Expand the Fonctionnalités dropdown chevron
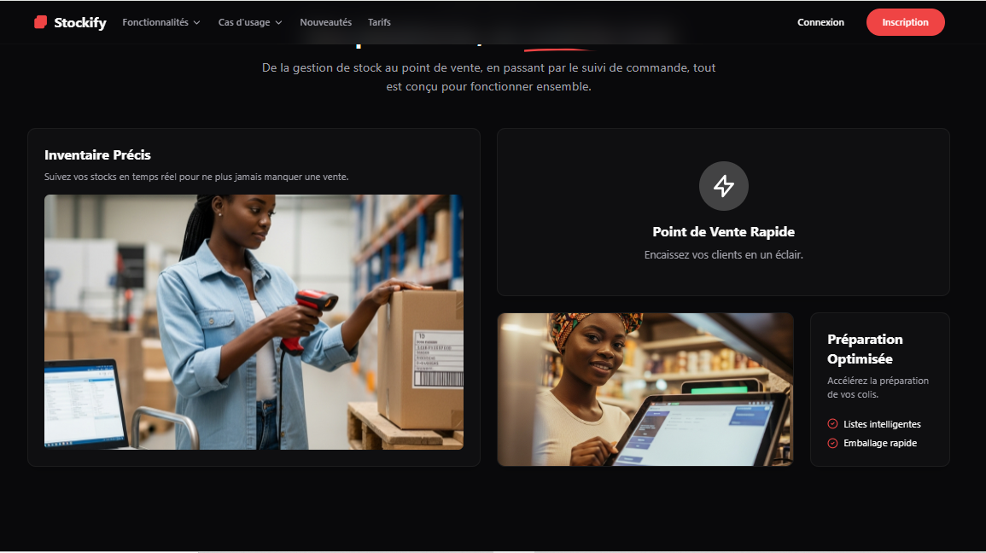Image resolution: width=986 pixels, height=553 pixels. click(197, 23)
